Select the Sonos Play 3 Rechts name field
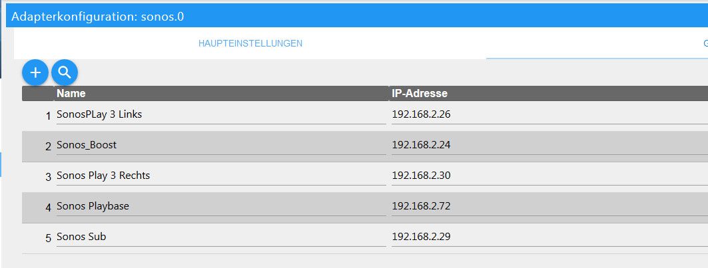Screen dimensions: 708x268 pyautogui.click(x=221, y=176)
